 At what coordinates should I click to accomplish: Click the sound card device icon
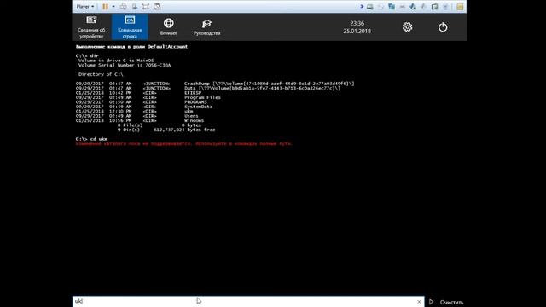coord(413,7)
